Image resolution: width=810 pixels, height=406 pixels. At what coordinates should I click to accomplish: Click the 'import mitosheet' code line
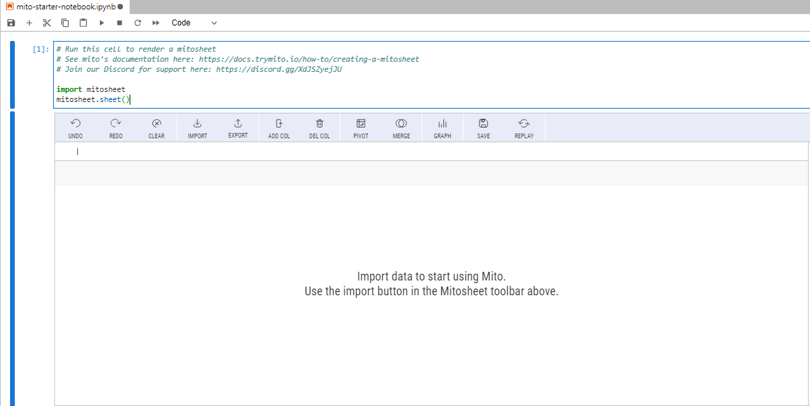(91, 89)
